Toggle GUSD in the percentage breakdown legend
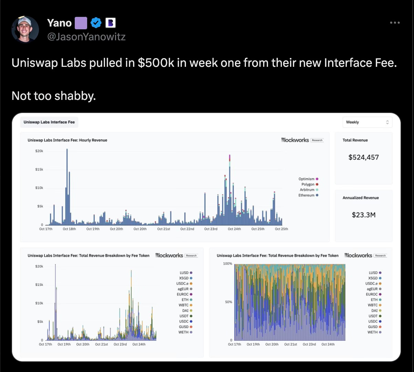This screenshot has width=414, height=372. 375,327
